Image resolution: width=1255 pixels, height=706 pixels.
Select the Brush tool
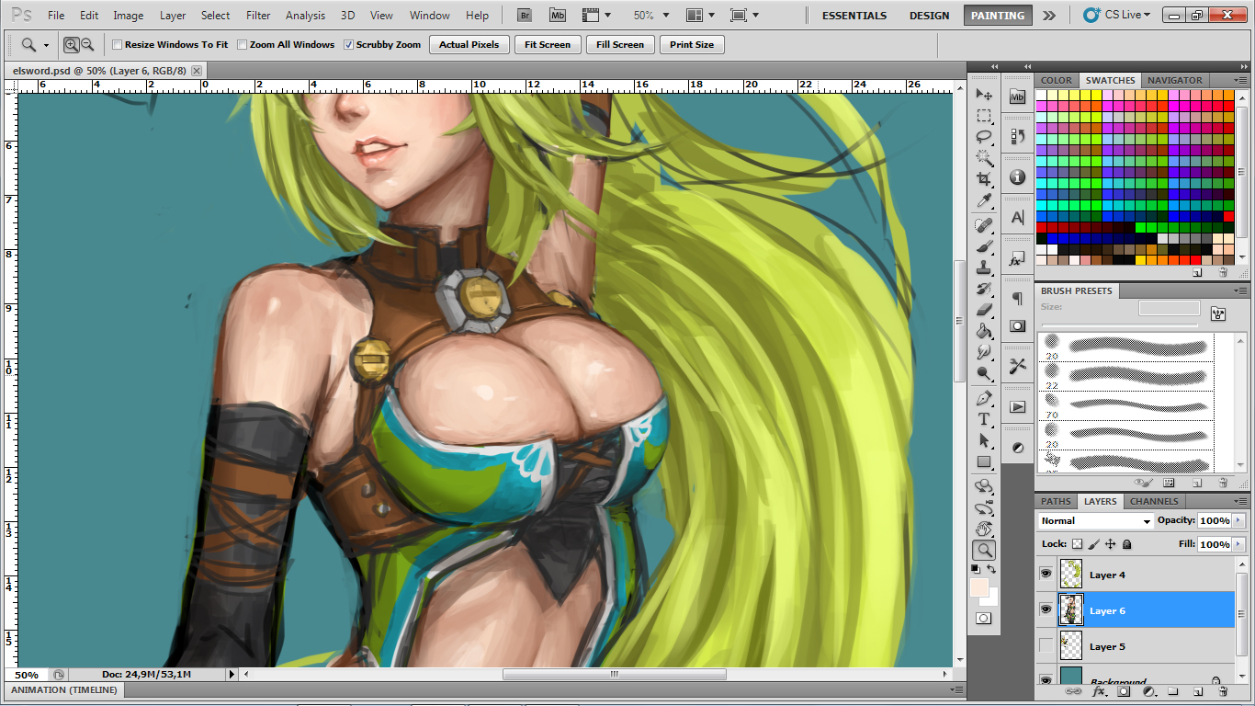984,246
